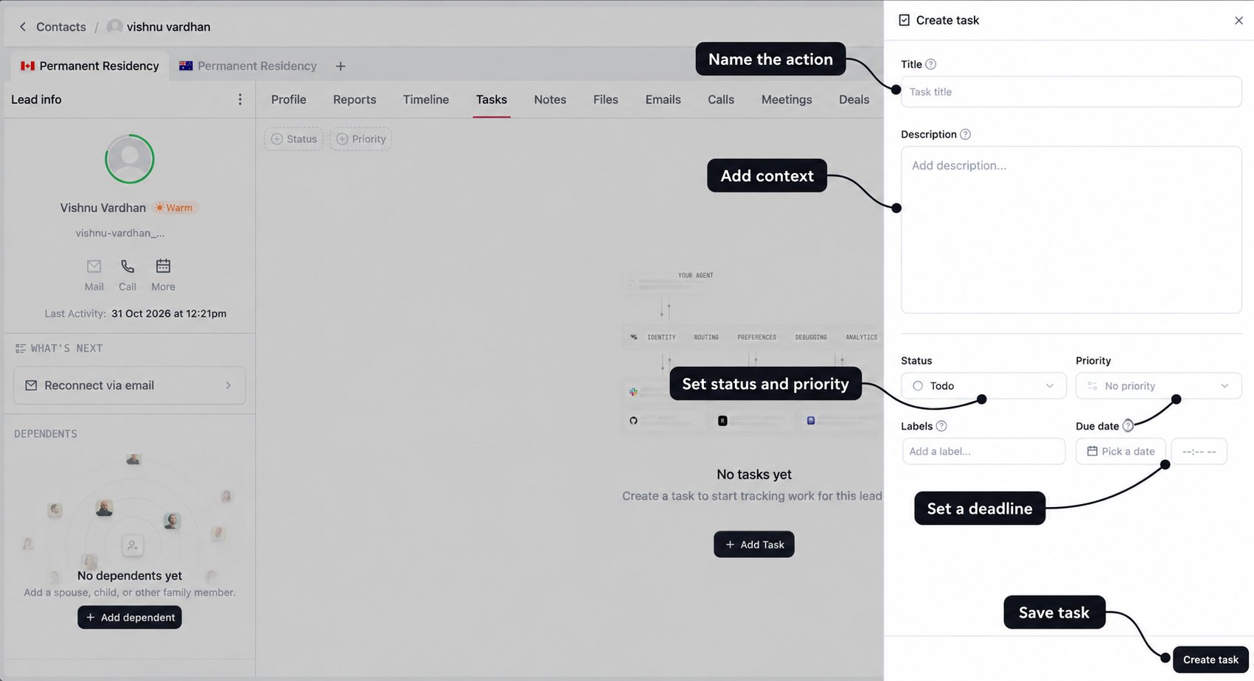Open the Calls tab
The width and height of the screenshot is (1254, 681).
point(720,99)
